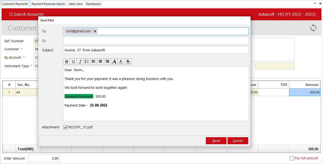Open font settings with italic A icon
323x164 pixels.
pyautogui.click(x=114, y=61)
